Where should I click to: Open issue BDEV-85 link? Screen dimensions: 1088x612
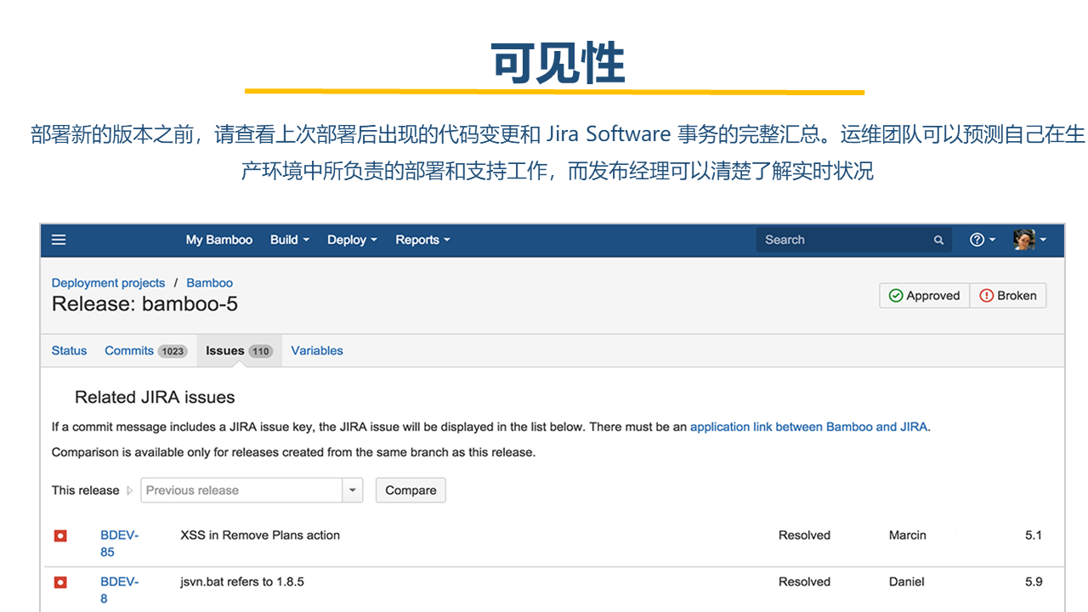point(119,543)
